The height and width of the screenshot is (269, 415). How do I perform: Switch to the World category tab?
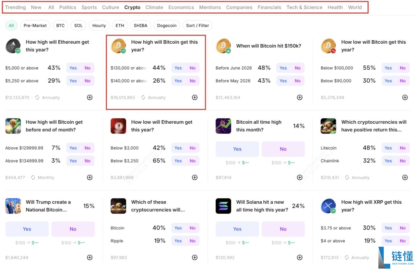pos(355,7)
